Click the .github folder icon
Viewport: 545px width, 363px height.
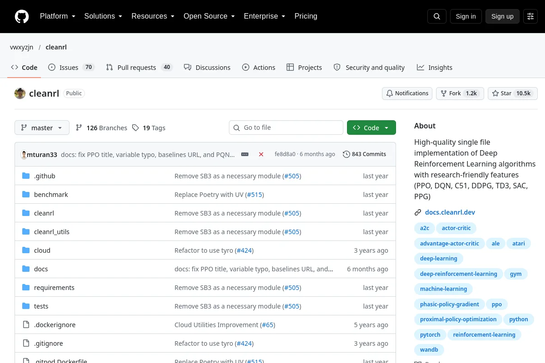tap(26, 176)
